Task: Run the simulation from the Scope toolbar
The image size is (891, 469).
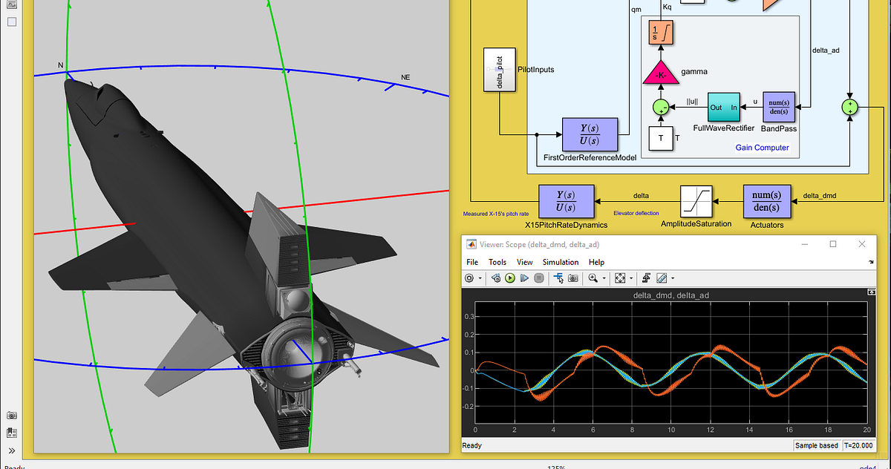Action: click(511, 278)
